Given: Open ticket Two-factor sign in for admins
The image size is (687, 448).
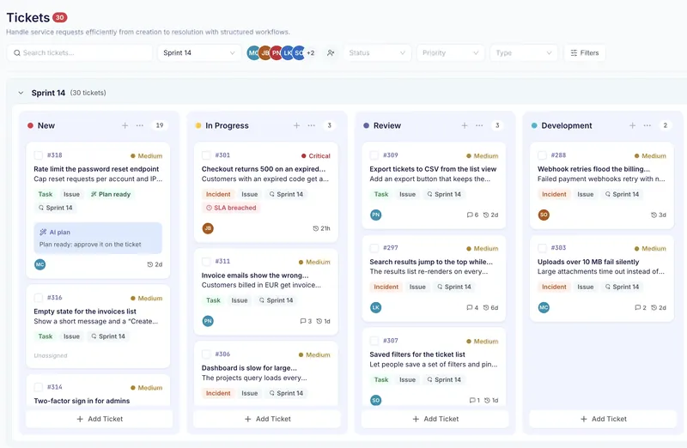Looking at the screenshot, I should 82,401.
